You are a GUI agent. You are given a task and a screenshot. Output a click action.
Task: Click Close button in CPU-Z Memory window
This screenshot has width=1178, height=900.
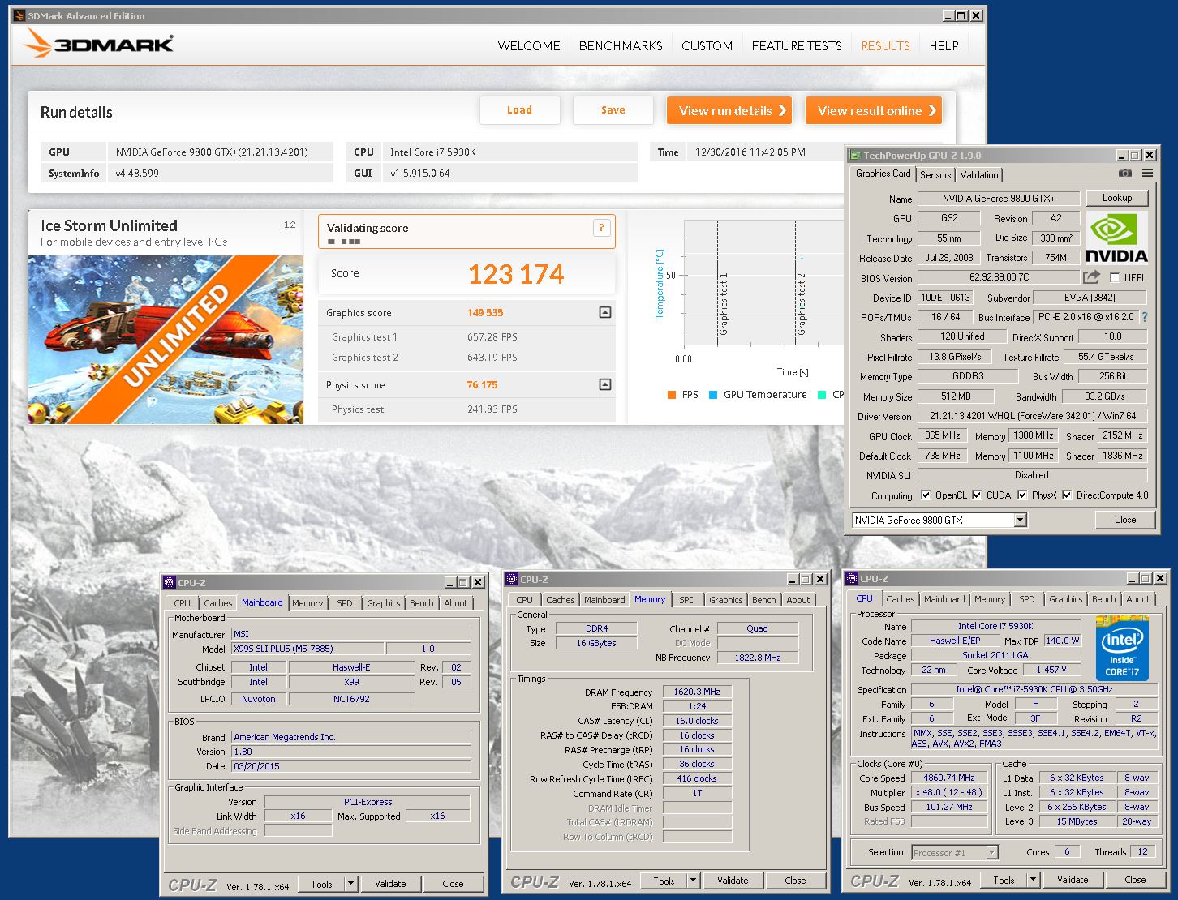[x=796, y=881]
